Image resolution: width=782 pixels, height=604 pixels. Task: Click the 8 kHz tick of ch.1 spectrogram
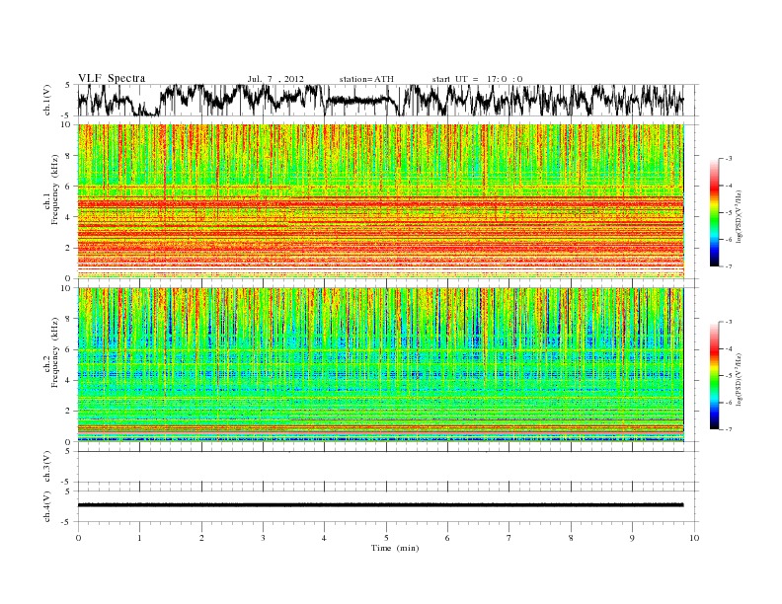coord(69,156)
